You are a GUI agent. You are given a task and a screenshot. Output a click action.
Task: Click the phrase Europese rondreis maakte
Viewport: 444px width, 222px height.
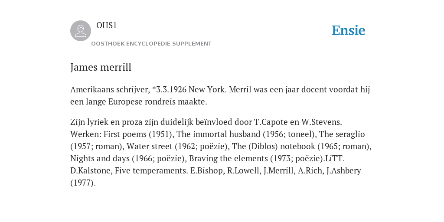158,101
